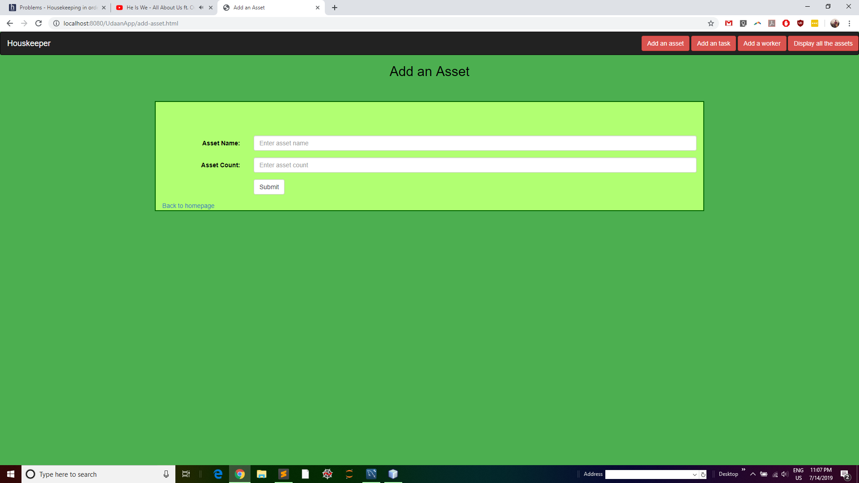Click the 'Add a worker' navigation button
The height and width of the screenshot is (483, 859).
coord(761,43)
